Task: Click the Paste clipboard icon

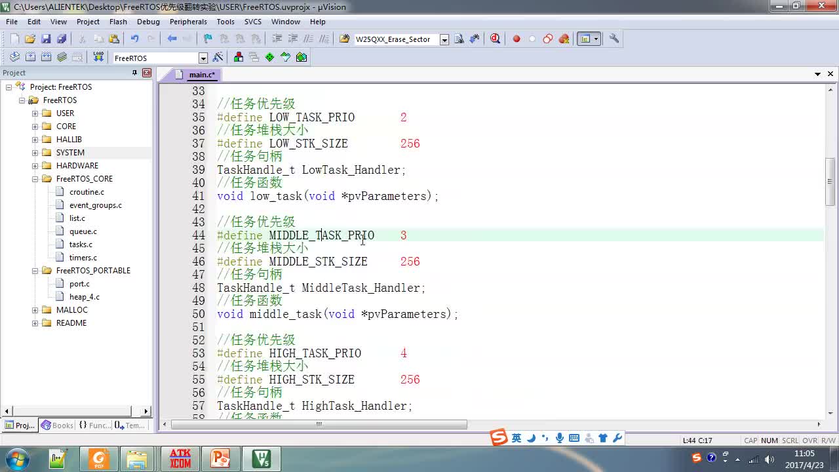Action: [x=114, y=39]
